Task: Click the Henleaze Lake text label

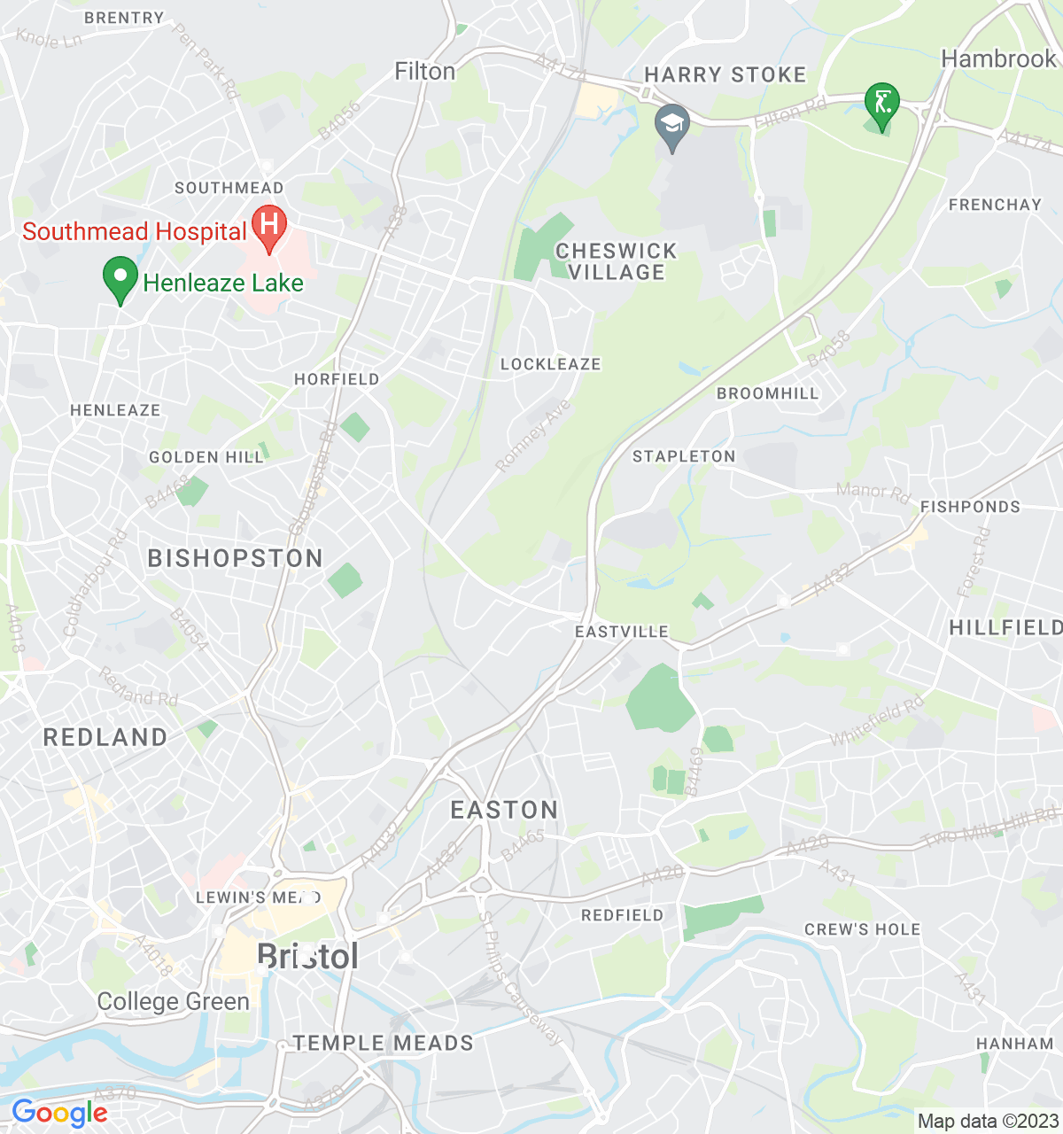Action: tap(223, 283)
